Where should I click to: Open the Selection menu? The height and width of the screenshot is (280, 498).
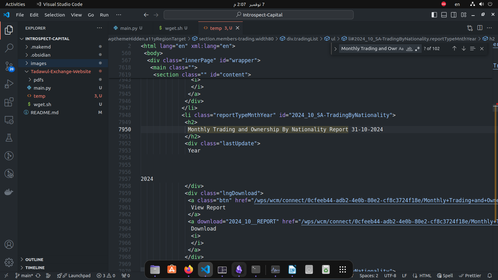[55, 15]
